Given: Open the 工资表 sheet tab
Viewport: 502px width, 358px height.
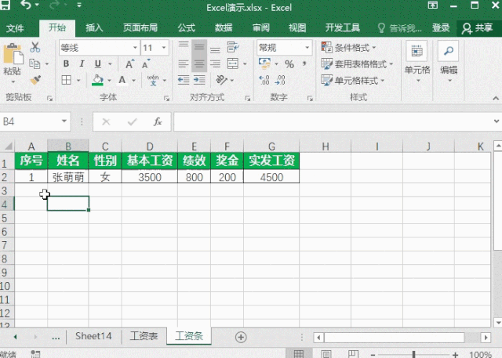Looking at the screenshot, I should [x=144, y=336].
